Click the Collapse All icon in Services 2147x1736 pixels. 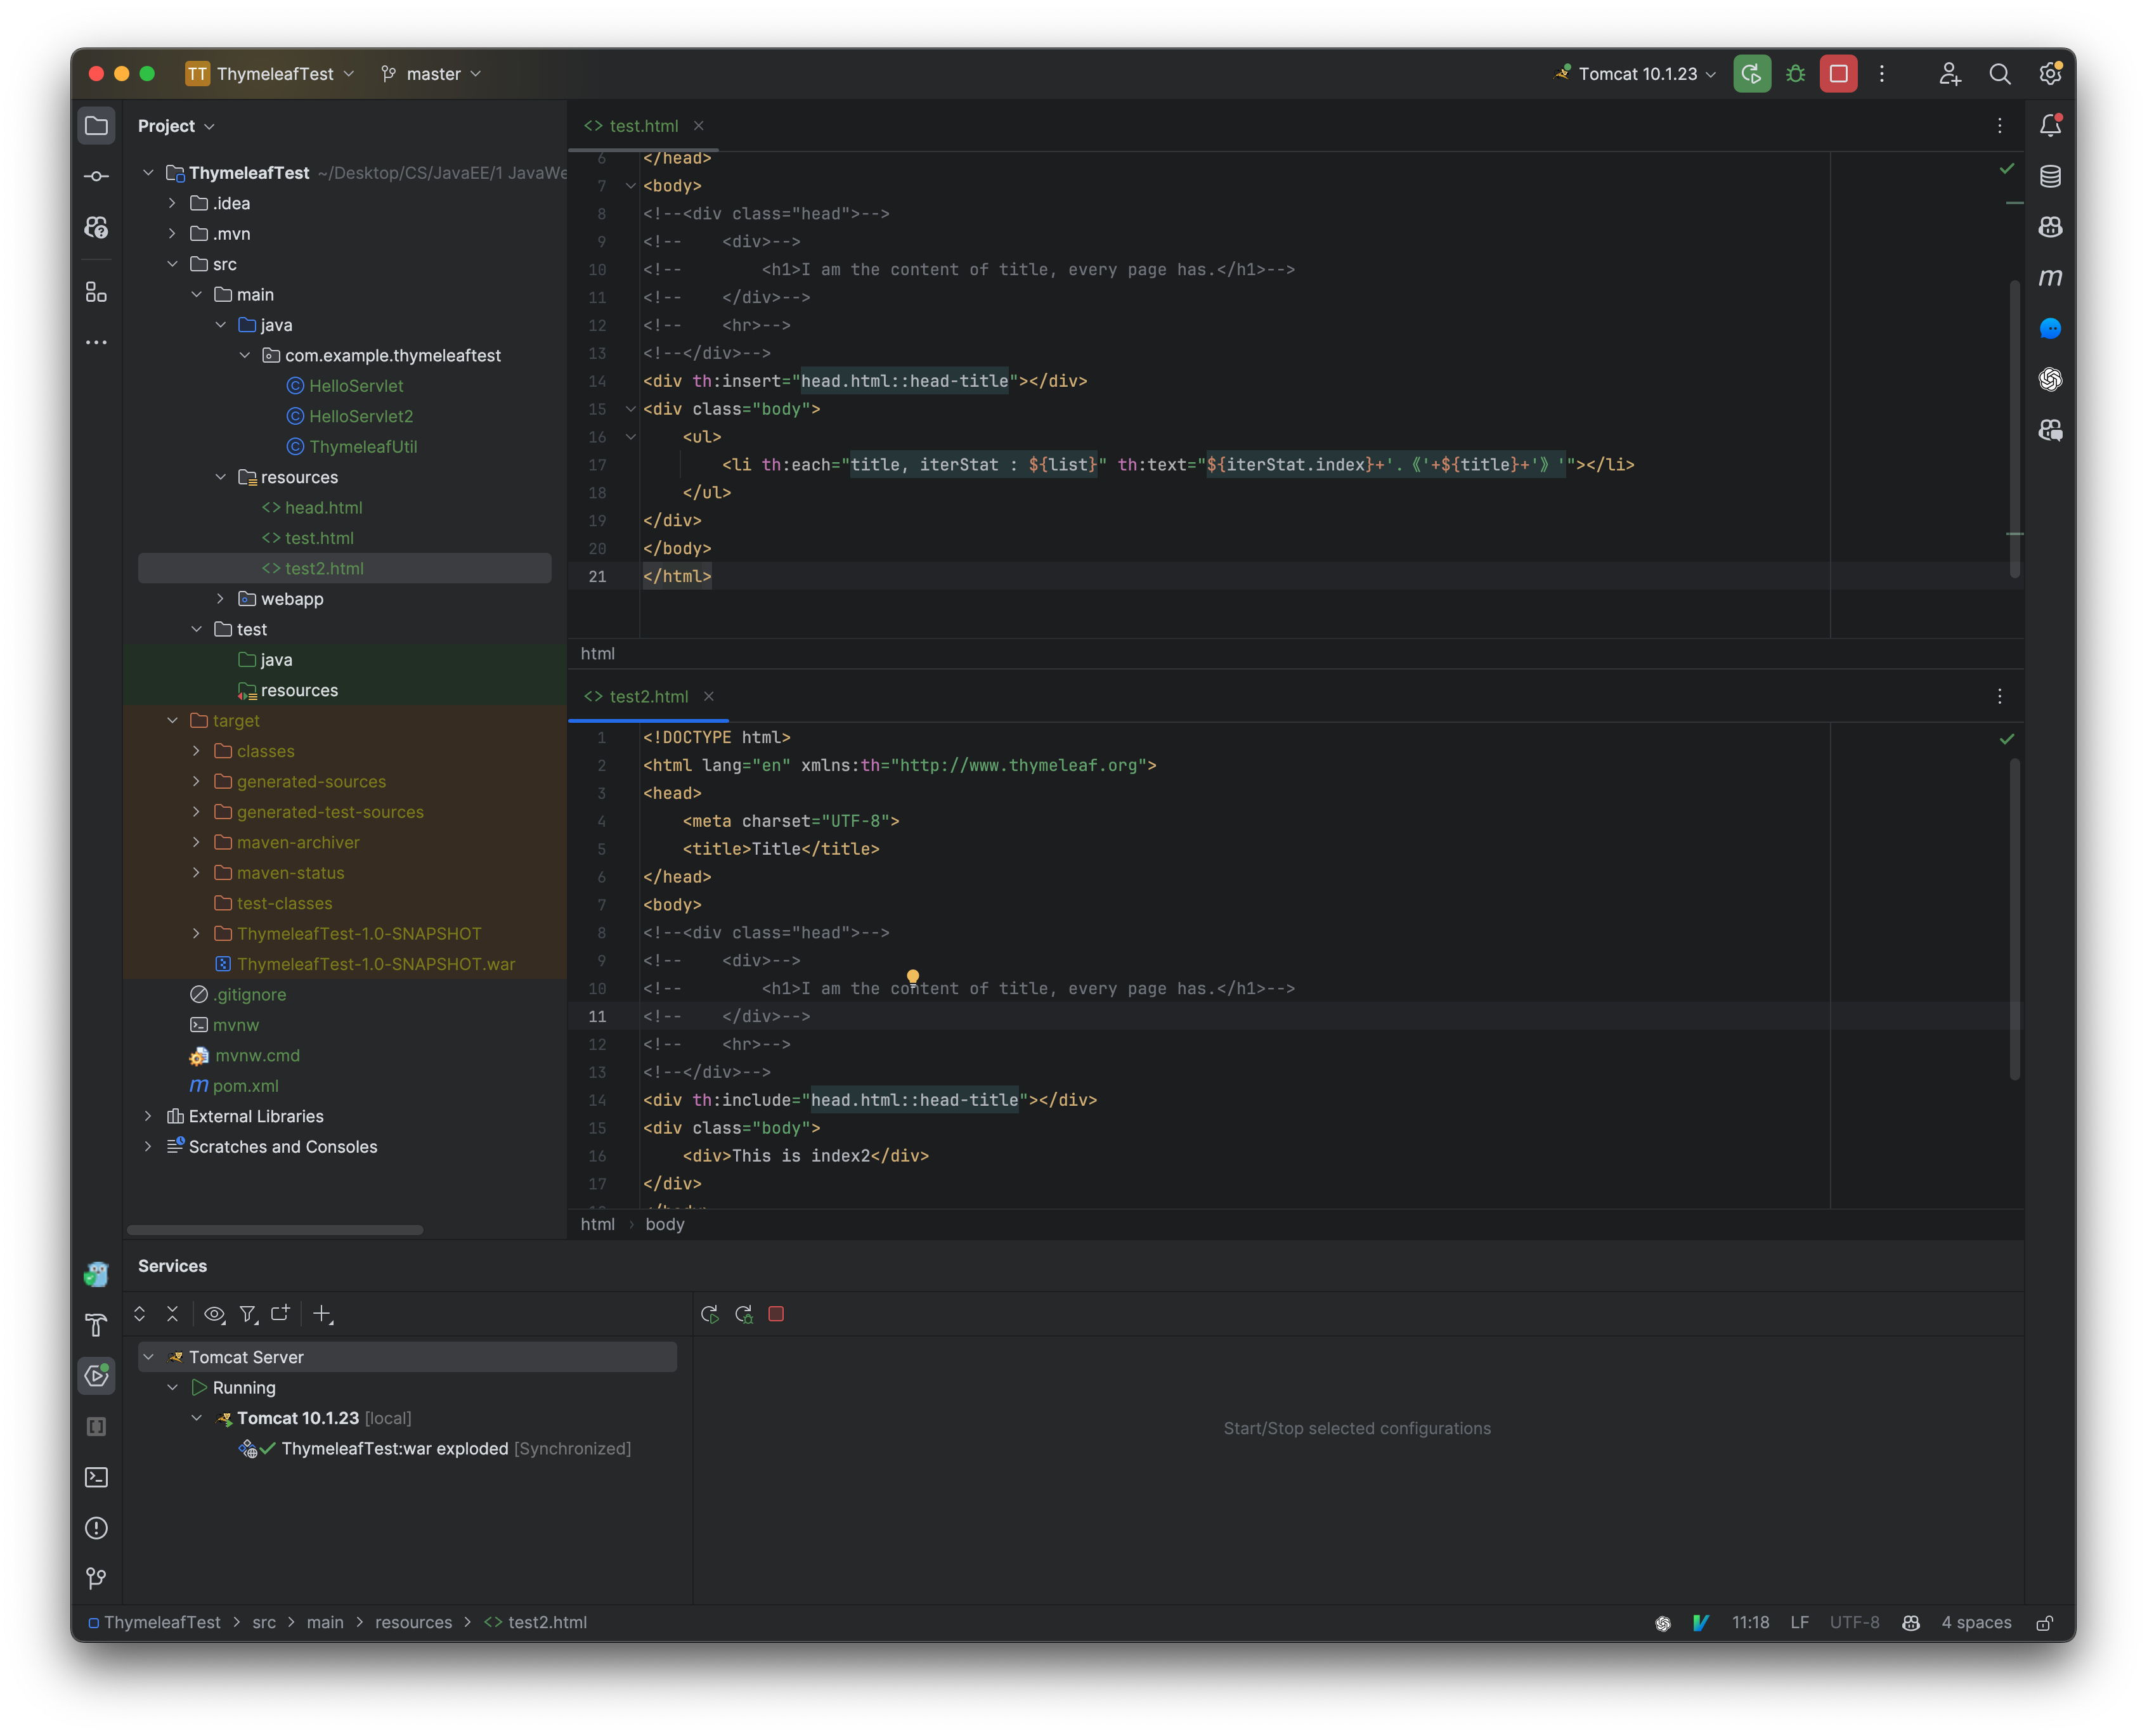click(x=172, y=1314)
